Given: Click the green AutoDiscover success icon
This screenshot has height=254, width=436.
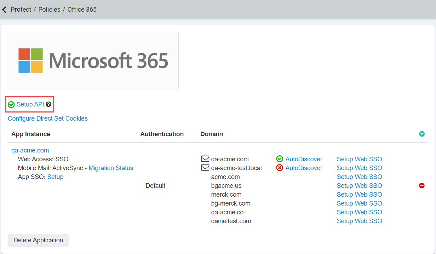Looking at the screenshot, I should tap(280, 159).
